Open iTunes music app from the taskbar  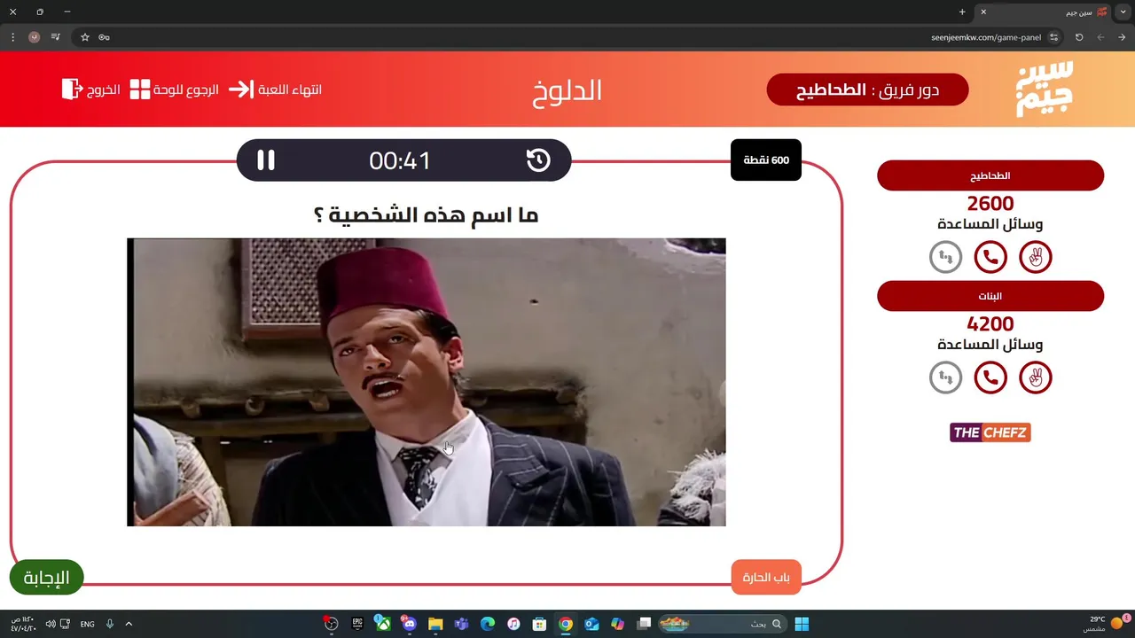[x=513, y=624]
